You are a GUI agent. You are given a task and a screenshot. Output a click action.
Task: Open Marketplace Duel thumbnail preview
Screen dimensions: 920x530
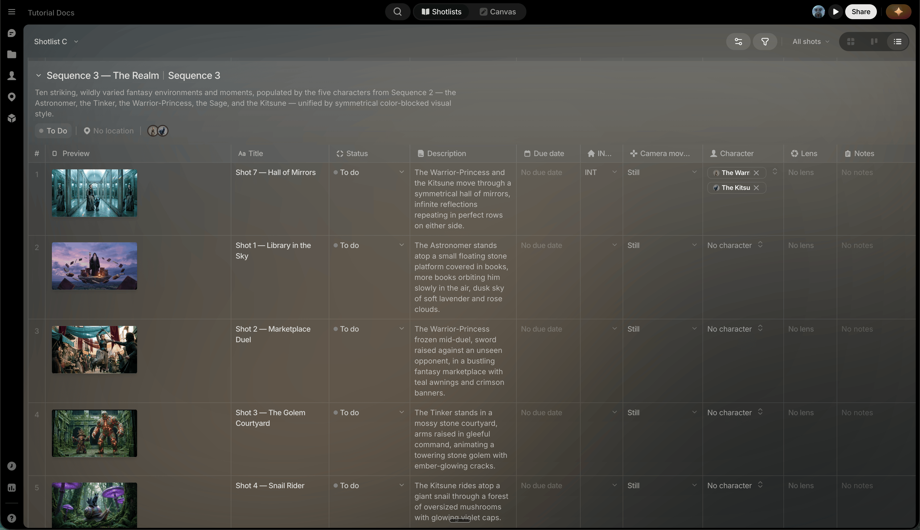coord(95,350)
